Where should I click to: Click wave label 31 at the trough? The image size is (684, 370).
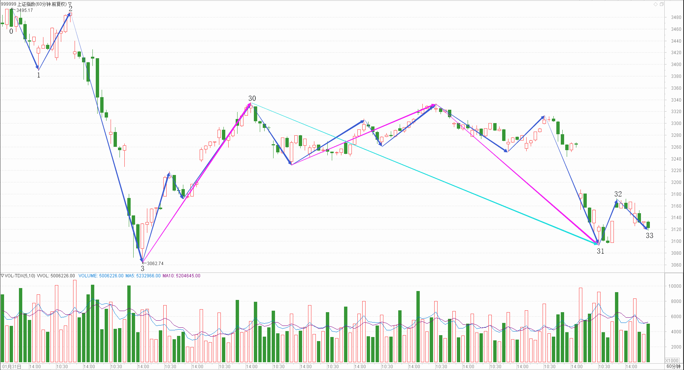click(600, 251)
